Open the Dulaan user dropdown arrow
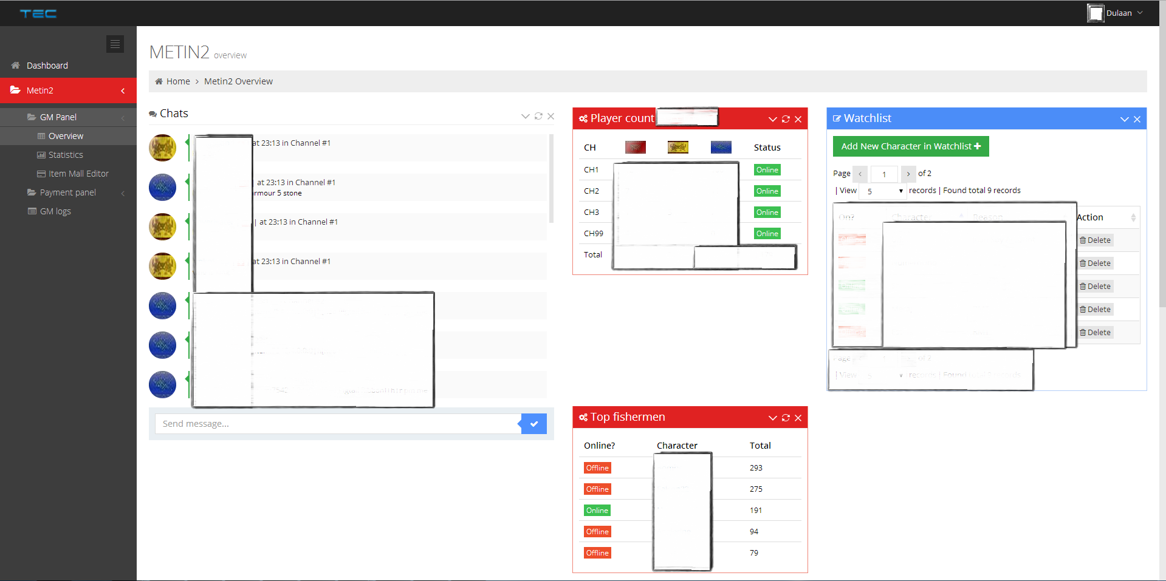The image size is (1166, 581). point(1140,13)
